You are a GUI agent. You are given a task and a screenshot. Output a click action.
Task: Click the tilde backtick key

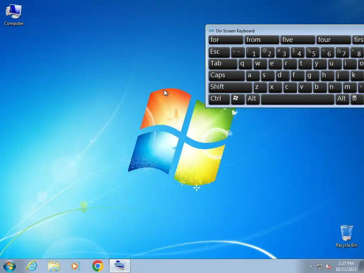click(x=238, y=53)
